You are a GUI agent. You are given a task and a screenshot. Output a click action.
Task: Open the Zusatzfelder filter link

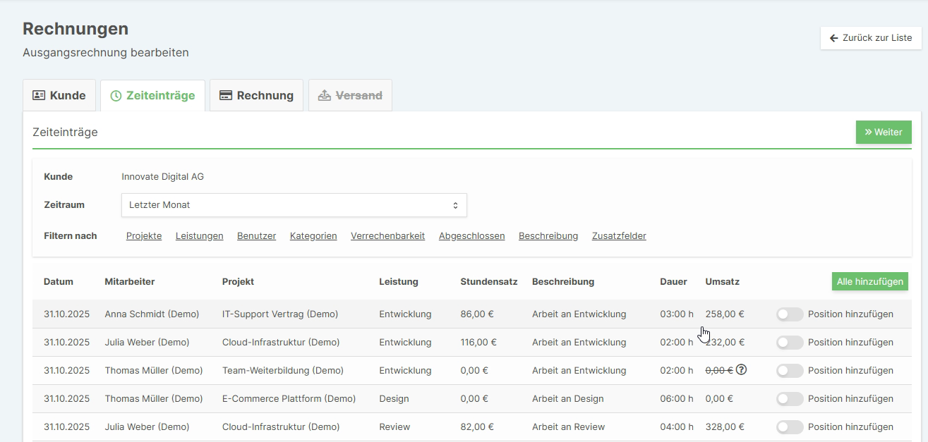click(x=619, y=236)
